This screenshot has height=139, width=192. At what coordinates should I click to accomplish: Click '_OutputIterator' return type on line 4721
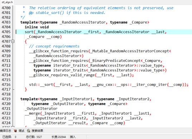click(x=41, y=109)
